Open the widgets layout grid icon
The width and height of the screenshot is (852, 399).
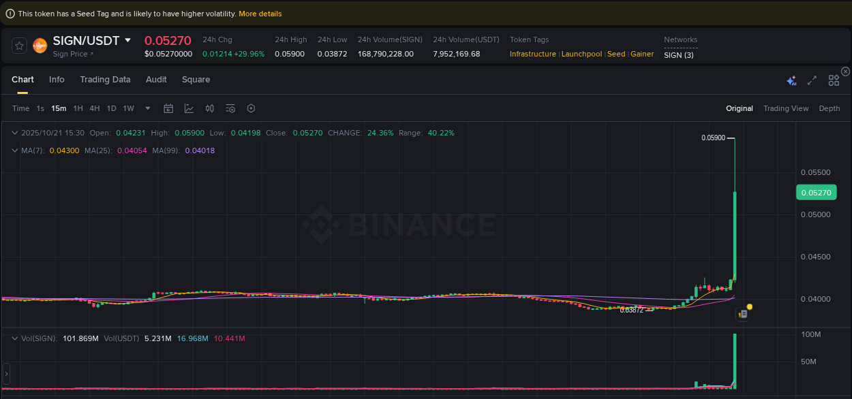coord(834,80)
